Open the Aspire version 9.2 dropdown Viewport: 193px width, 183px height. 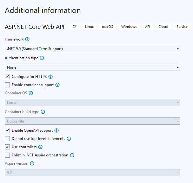(92, 173)
